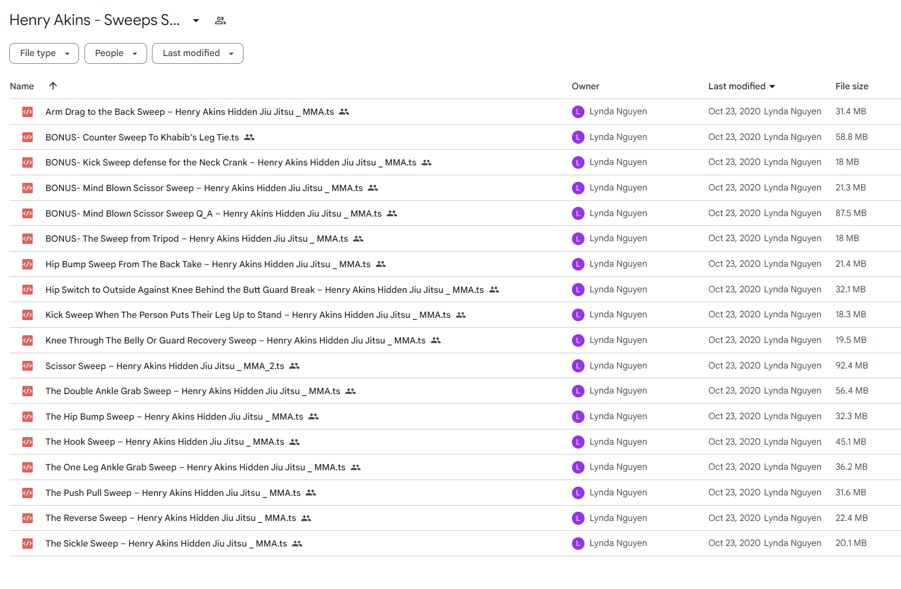Select The Double Ankle Grab Sweep file
Screen dimensions: 901x589
click(193, 391)
